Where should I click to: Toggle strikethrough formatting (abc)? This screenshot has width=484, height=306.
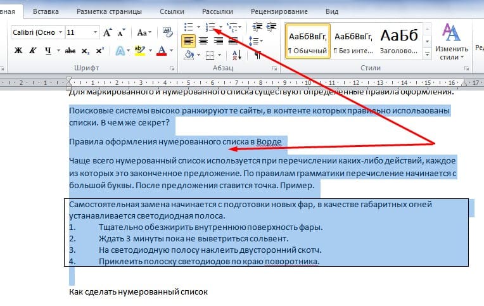click(x=70, y=51)
